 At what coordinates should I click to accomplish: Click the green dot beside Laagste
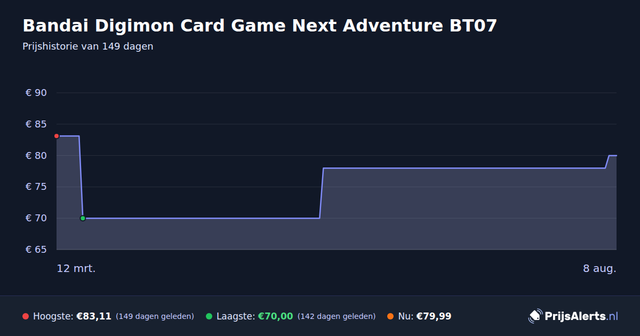click(209, 316)
